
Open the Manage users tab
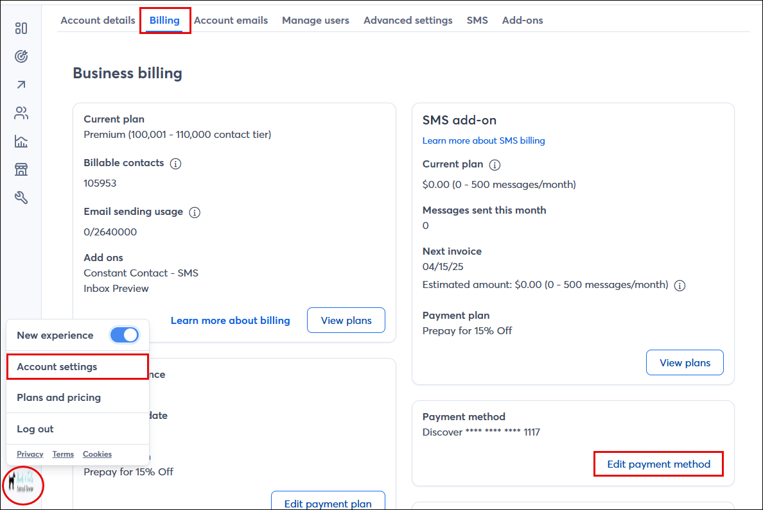click(315, 21)
